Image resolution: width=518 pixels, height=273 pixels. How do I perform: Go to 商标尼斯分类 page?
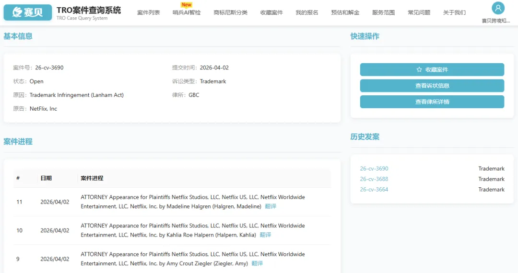pyautogui.click(x=230, y=12)
